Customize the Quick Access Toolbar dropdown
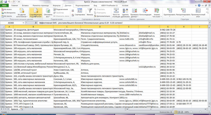 (19, 2)
